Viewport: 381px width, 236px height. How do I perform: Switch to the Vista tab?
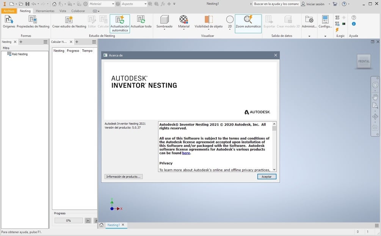[x=63, y=11]
